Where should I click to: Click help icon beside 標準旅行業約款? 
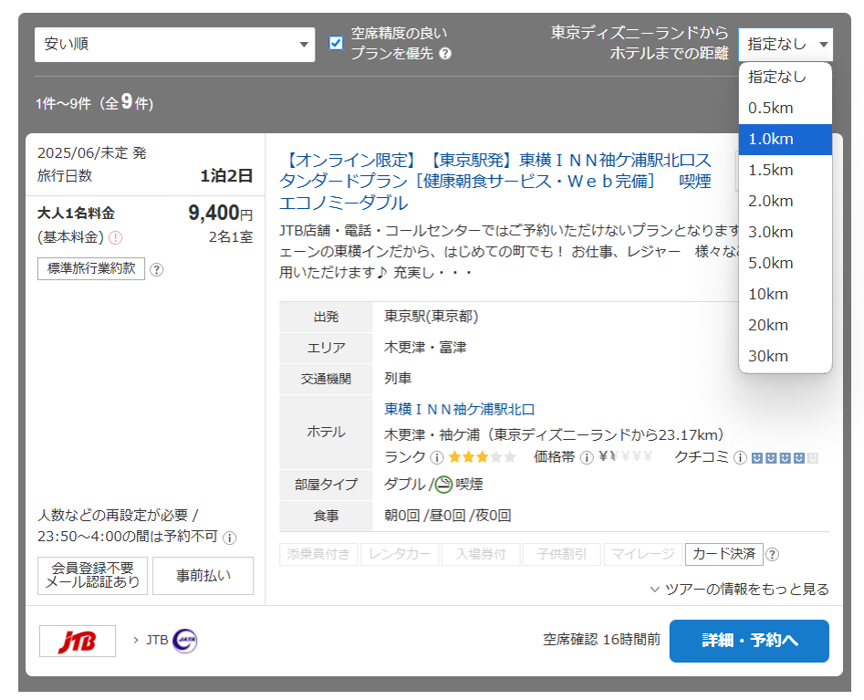[x=156, y=269]
